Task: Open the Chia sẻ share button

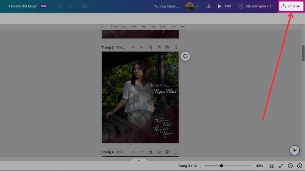Action: (x=291, y=6)
